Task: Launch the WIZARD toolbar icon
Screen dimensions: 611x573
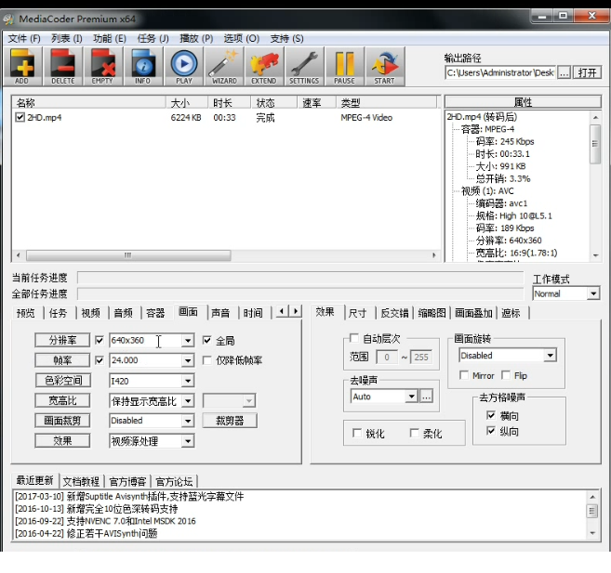Action: point(224,66)
